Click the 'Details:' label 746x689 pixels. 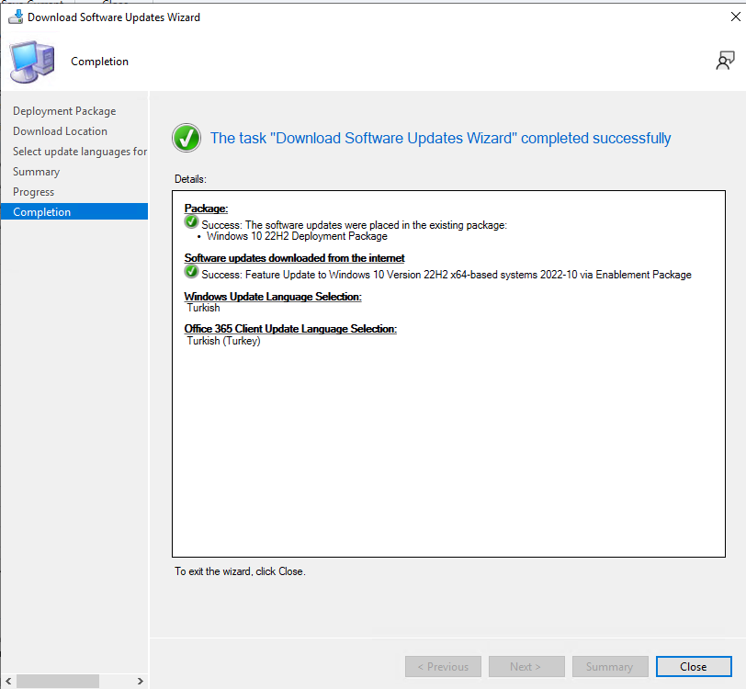click(x=190, y=179)
